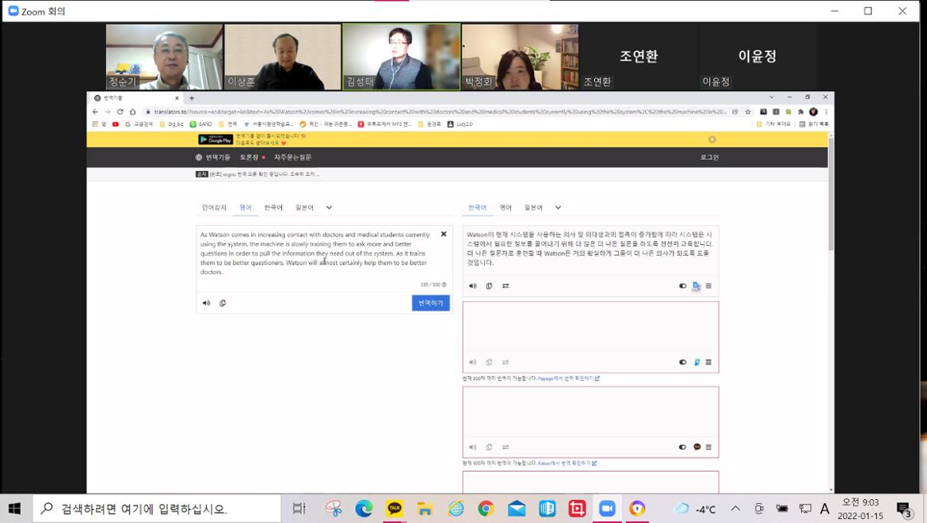Click swap icon in Google translation box
This screenshot has height=523, width=927.
[x=505, y=286]
